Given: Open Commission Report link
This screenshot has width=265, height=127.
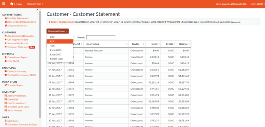Looking at the screenshot, I should click(18, 57).
